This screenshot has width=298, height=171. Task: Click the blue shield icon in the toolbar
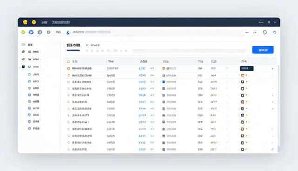[x=31, y=32]
